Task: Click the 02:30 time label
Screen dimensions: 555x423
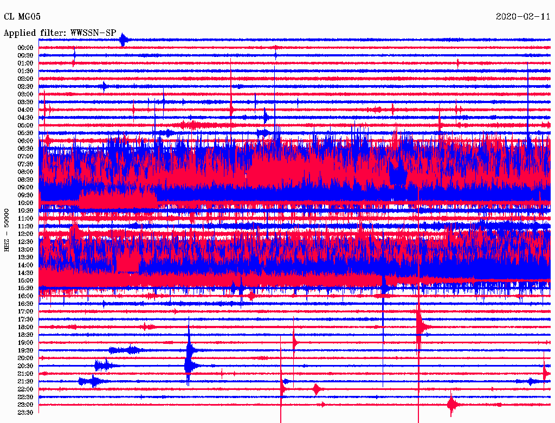Action: click(x=25, y=87)
